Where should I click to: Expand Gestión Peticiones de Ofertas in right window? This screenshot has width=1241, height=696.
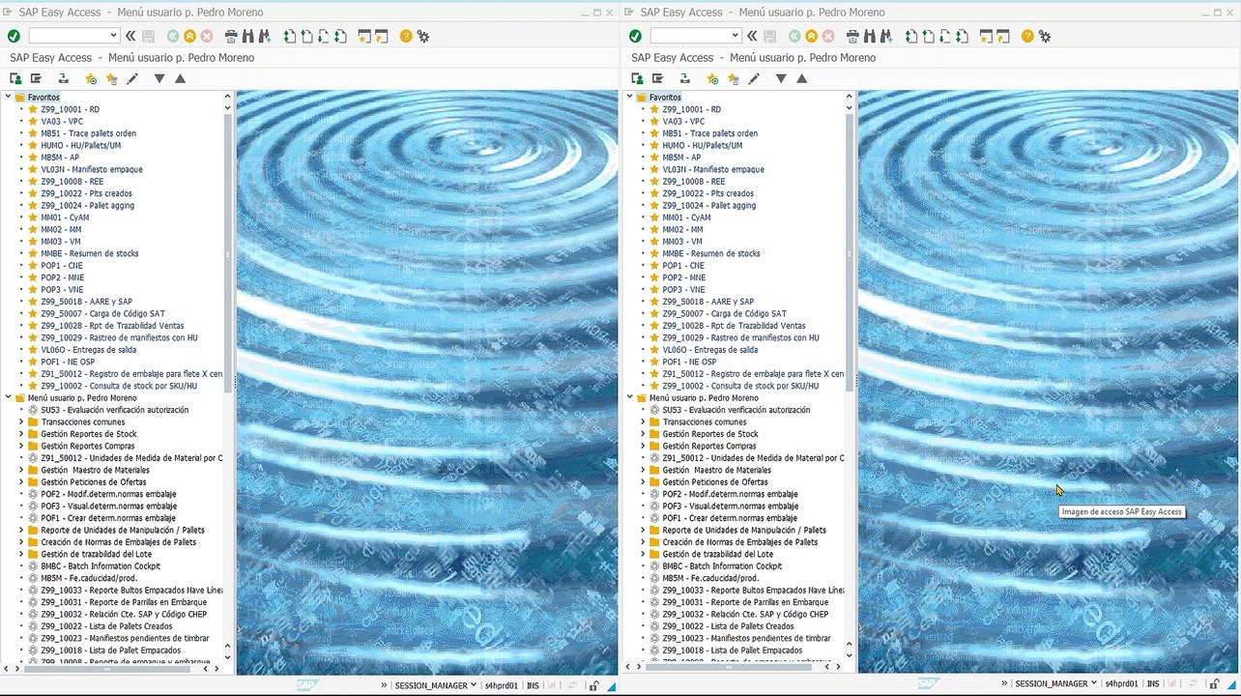tap(643, 482)
